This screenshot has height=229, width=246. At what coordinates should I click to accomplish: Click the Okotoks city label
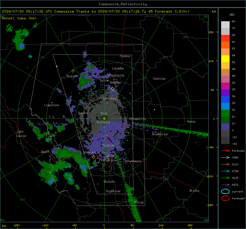click(x=109, y=182)
